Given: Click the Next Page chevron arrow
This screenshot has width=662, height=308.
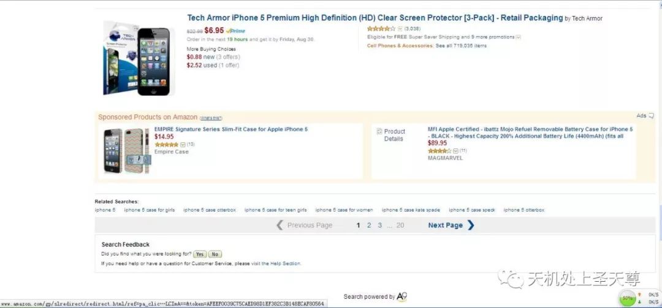Looking at the screenshot, I should [471, 225].
